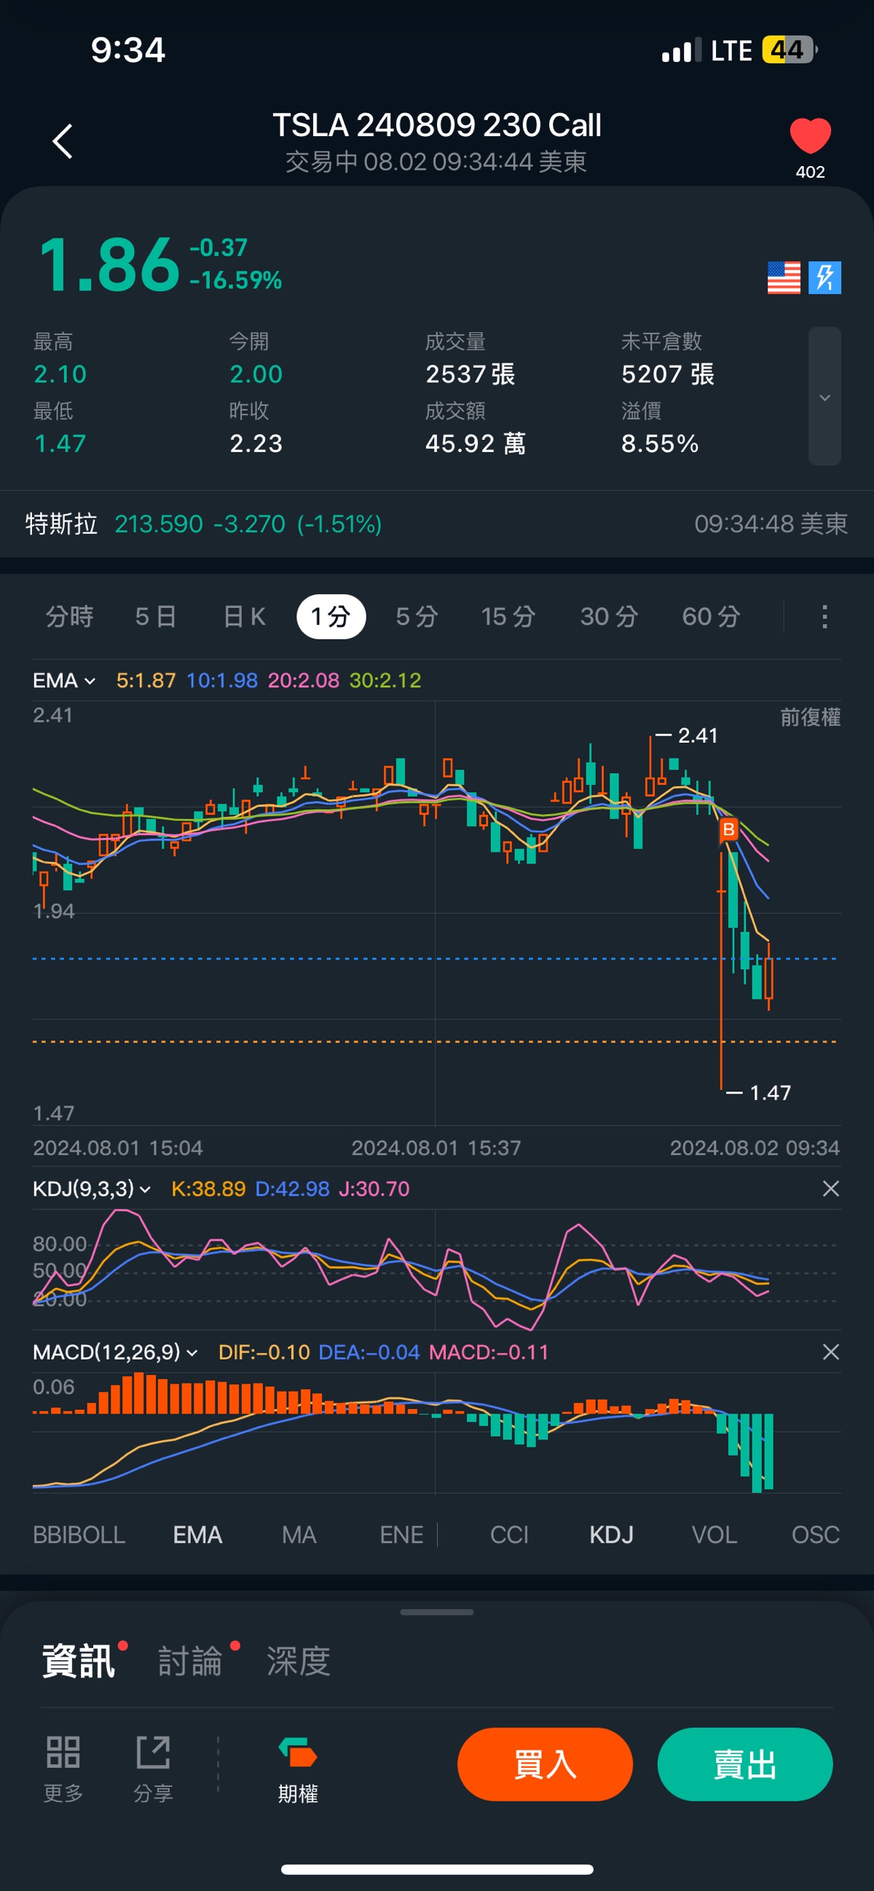874x1891 pixels.
Task: Toggle the BBIBOLL main indicator
Action: (x=79, y=1534)
